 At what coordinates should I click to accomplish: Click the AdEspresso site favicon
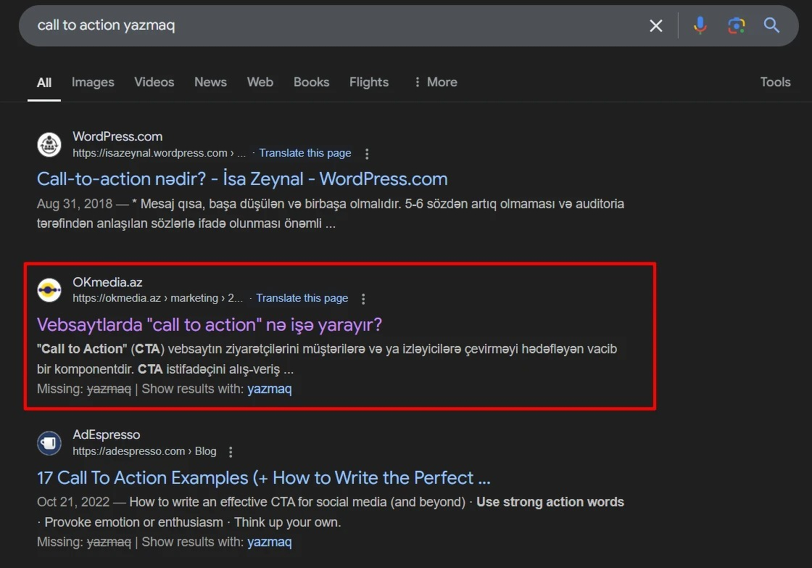pyautogui.click(x=49, y=443)
